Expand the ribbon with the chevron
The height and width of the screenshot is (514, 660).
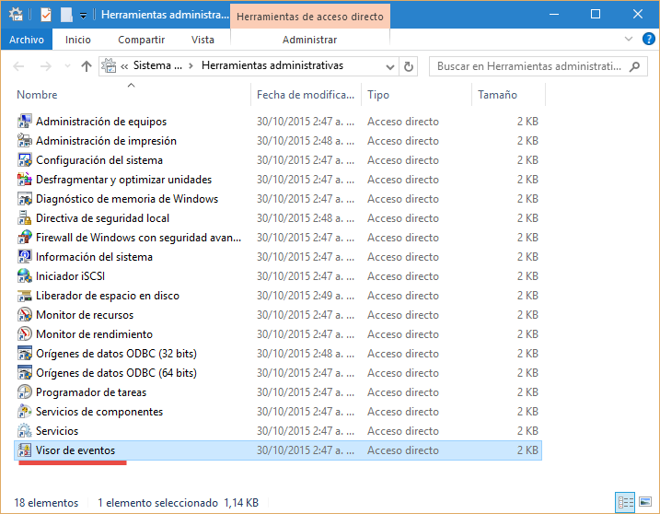click(630, 40)
